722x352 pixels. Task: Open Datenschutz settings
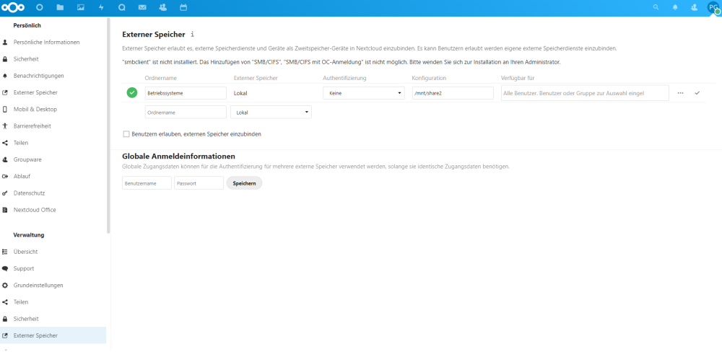pyautogui.click(x=29, y=193)
